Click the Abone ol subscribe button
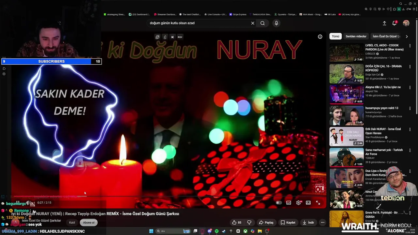This screenshot has width=418, height=235. pos(88,223)
